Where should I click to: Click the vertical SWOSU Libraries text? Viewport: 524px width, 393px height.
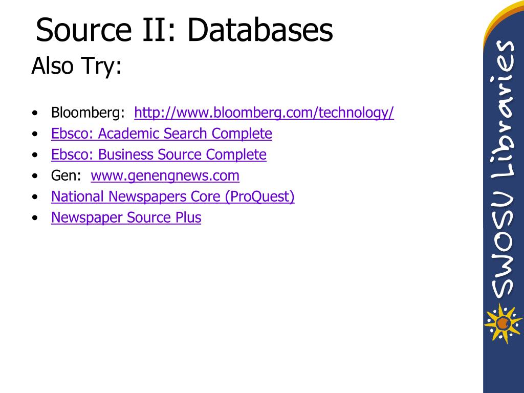(503, 169)
